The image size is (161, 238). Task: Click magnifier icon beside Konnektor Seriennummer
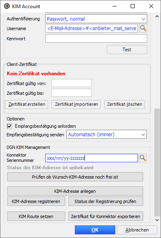tap(142, 158)
